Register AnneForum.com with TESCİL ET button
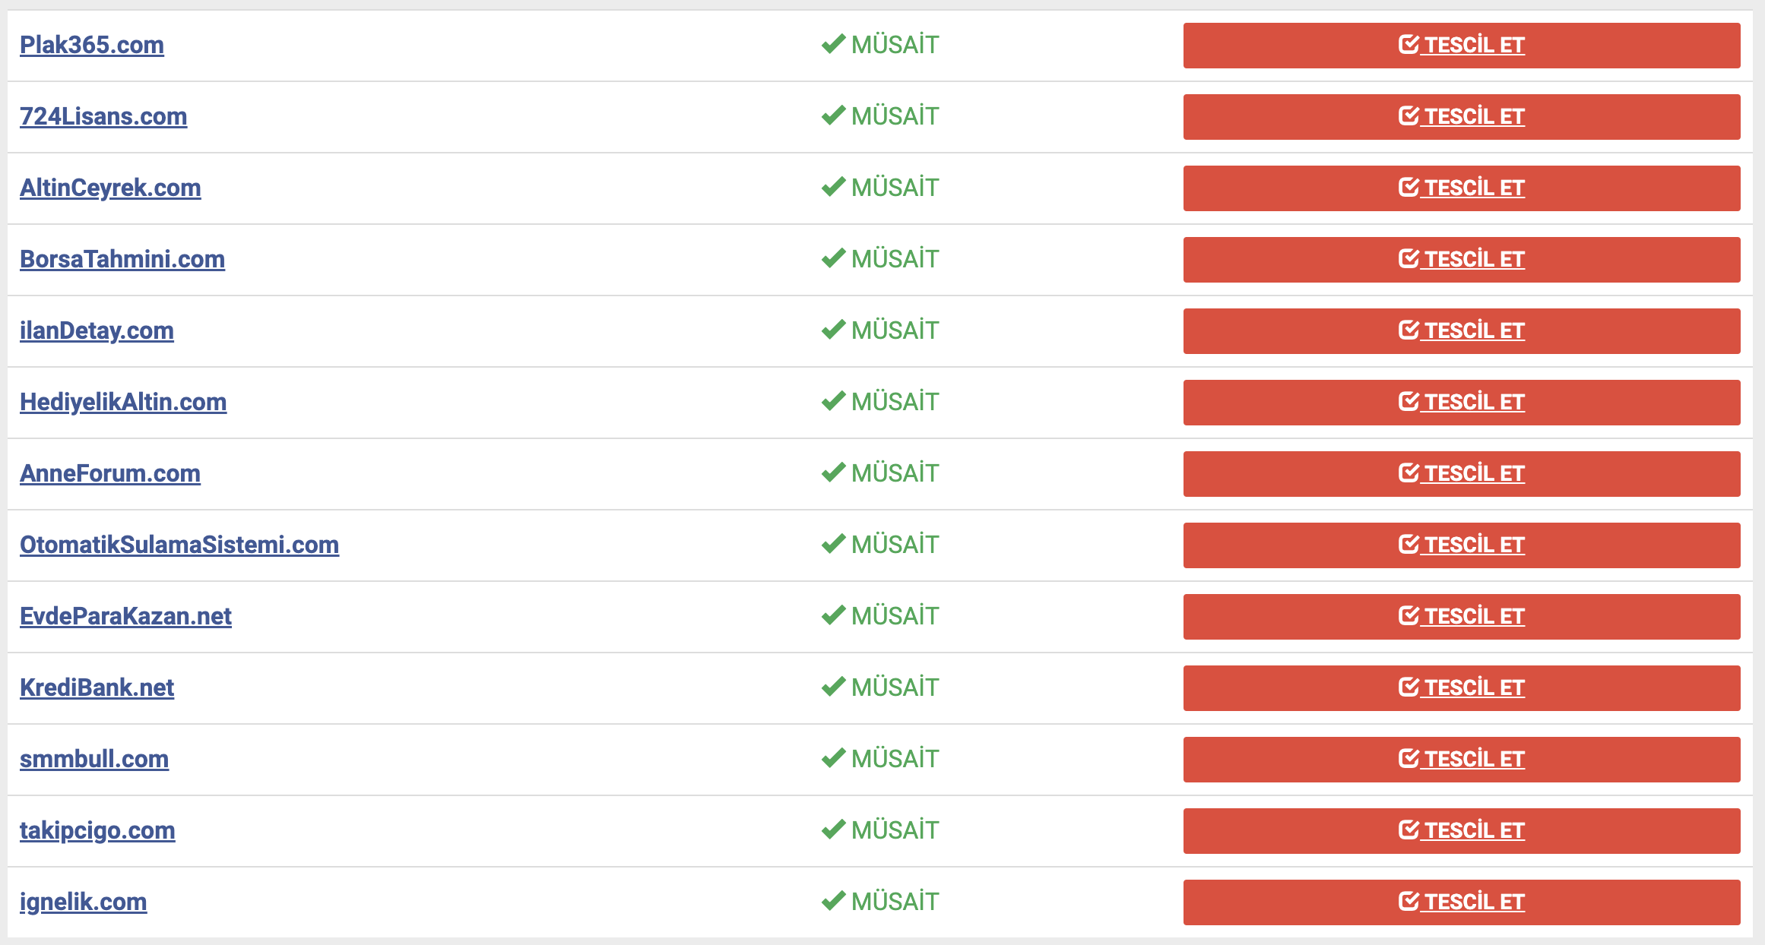 click(x=1462, y=474)
